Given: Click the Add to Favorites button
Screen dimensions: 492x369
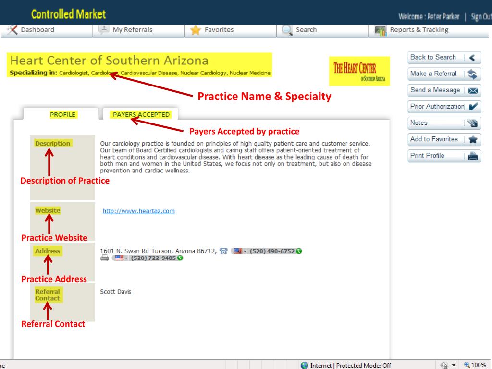Looking at the screenshot, I should pos(444,139).
